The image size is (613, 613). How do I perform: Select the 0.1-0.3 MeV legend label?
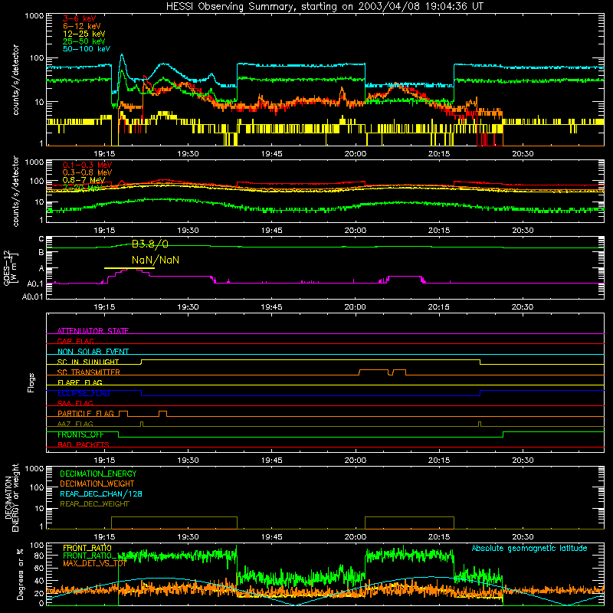point(87,165)
